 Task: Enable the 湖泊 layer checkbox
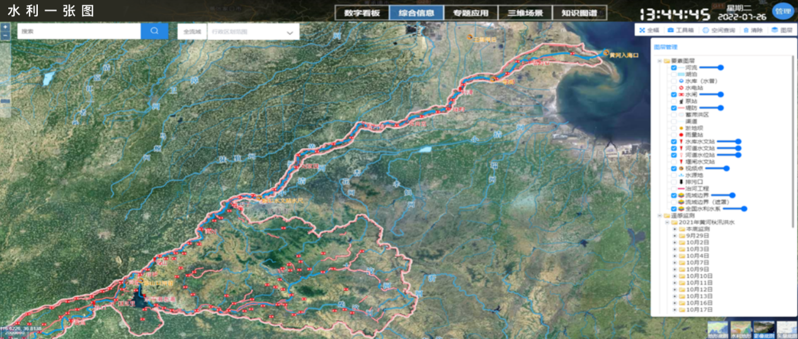click(x=674, y=74)
